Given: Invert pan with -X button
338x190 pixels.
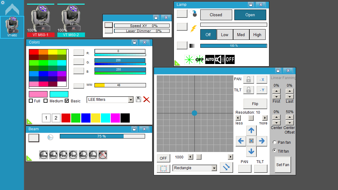Looking at the screenshot, I should 262,79.
